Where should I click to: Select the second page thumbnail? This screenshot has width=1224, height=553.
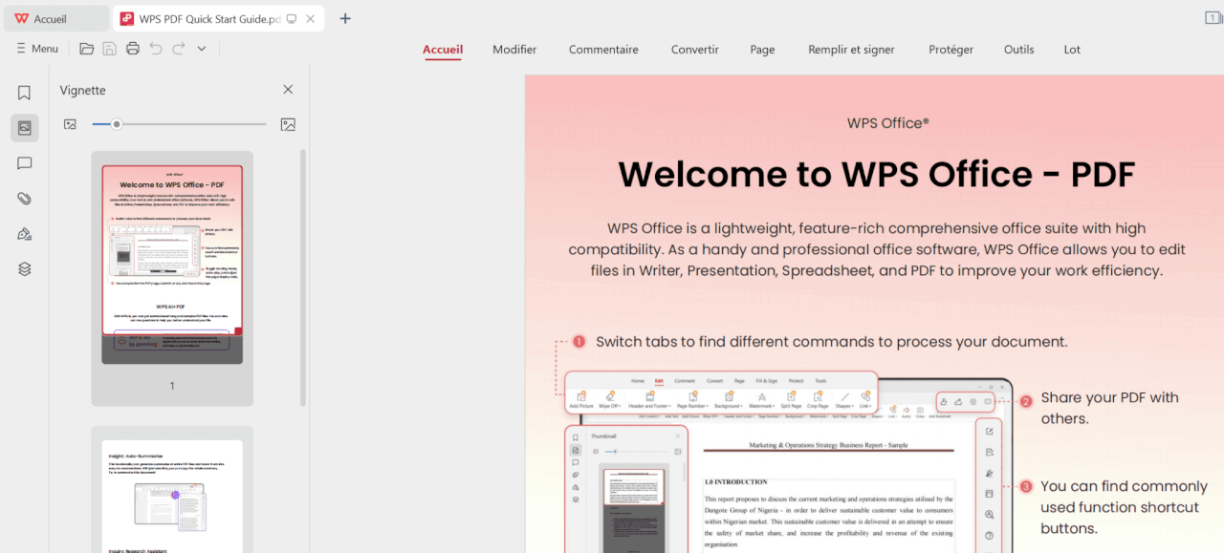172,496
